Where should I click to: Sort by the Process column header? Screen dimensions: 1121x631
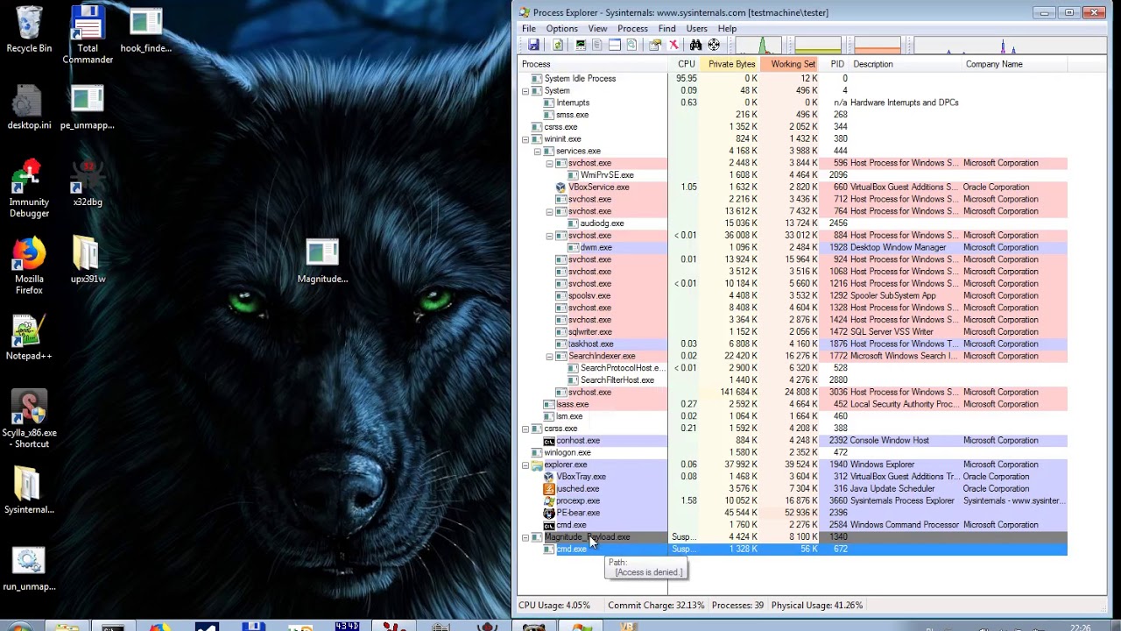point(593,64)
